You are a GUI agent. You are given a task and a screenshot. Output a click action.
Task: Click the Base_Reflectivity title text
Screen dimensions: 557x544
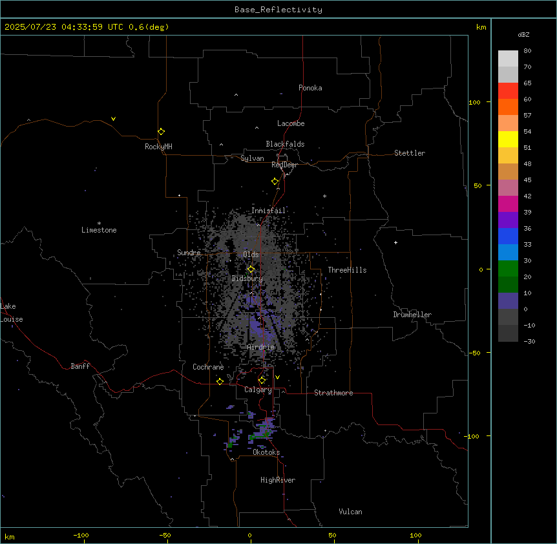pos(278,10)
